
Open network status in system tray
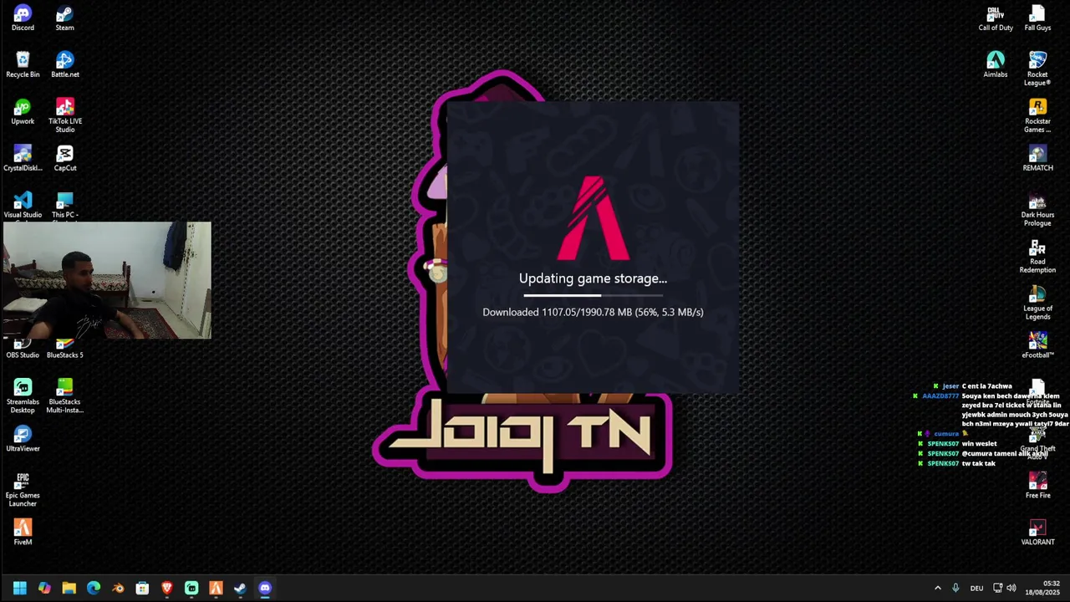click(998, 589)
